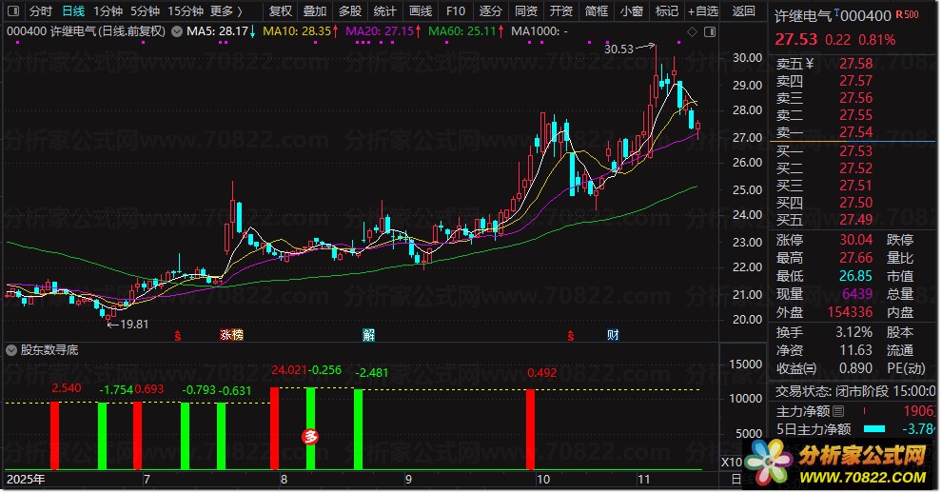
Task: Click the 最低 value 26.85
Action: 855,276
